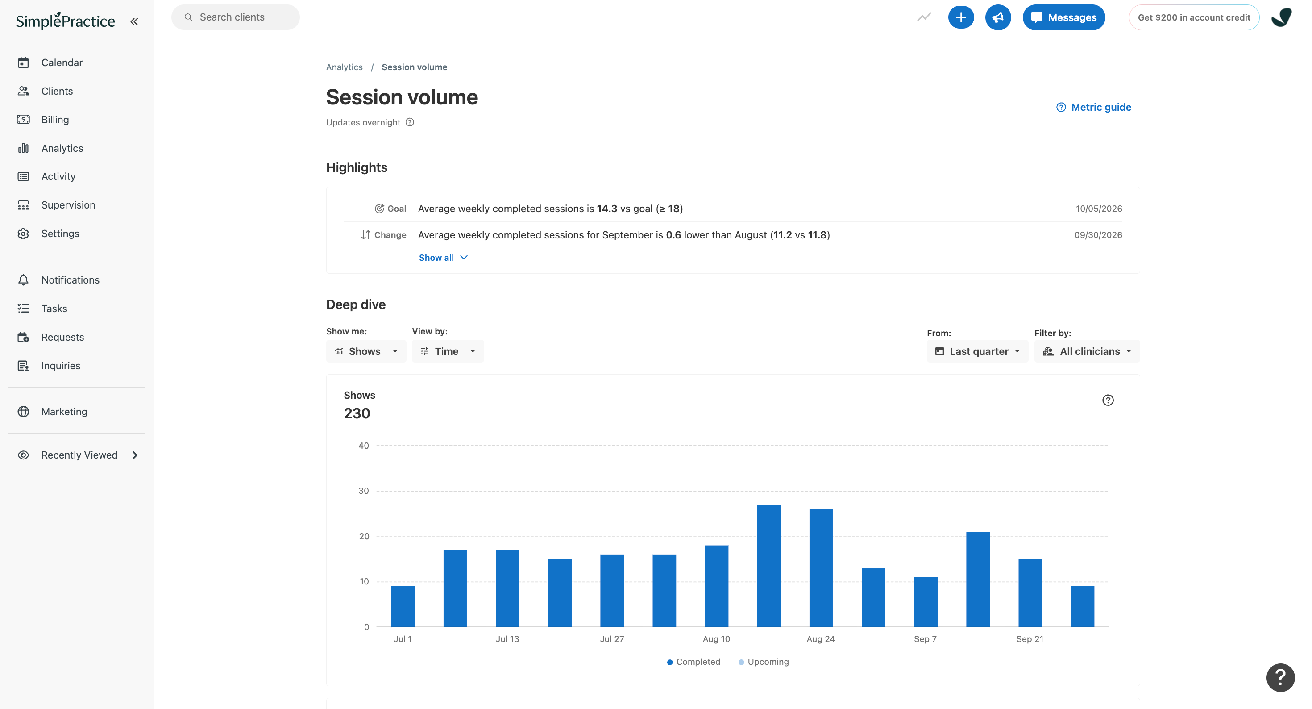
Task: Open the Shows dropdown under Show me
Action: click(x=365, y=351)
